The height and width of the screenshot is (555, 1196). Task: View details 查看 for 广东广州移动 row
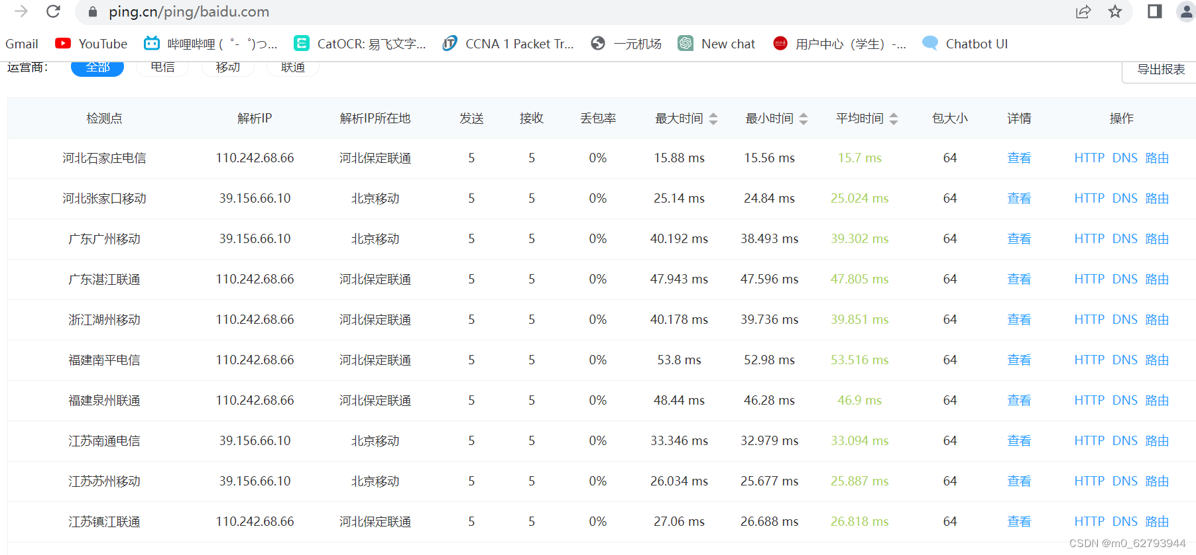[x=1019, y=239]
